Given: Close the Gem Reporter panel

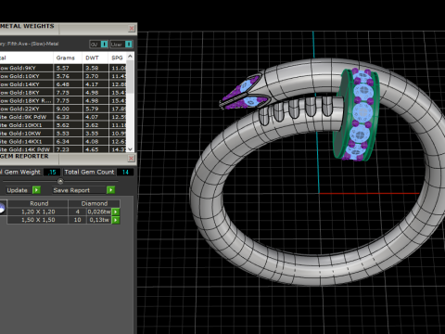Looking at the screenshot, I should 131,159.
